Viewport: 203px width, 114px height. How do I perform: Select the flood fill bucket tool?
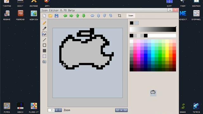(x=44, y=34)
